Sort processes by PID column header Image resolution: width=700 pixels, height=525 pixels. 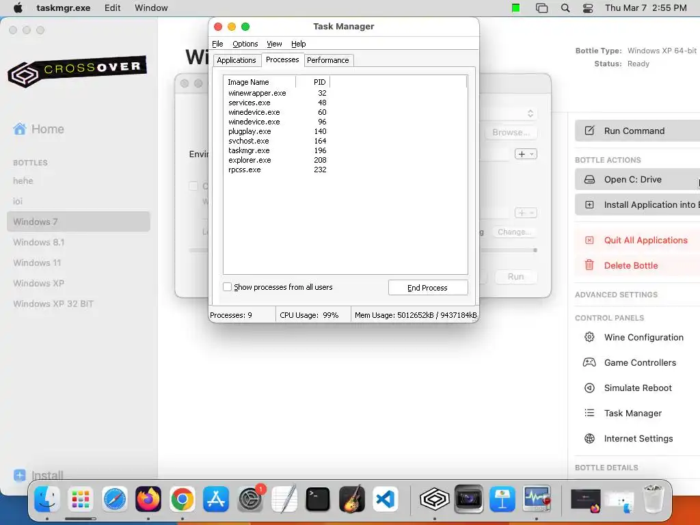coord(313,82)
